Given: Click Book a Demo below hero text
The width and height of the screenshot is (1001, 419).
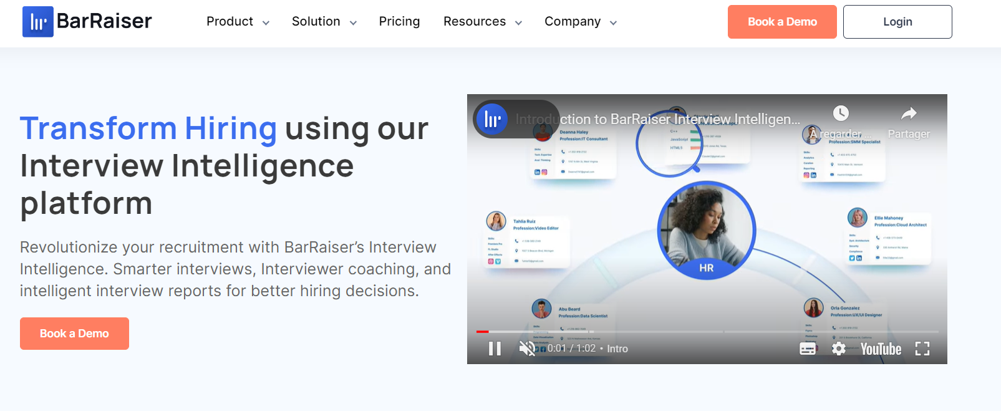Looking at the screenshot, I should 74,334.
